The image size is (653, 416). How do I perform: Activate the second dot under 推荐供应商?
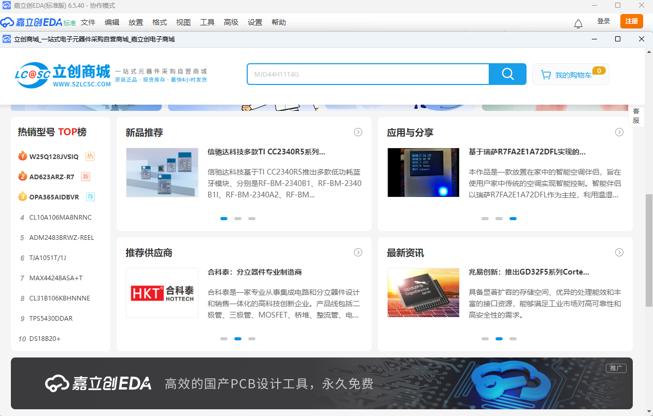(x=237, y=339)
